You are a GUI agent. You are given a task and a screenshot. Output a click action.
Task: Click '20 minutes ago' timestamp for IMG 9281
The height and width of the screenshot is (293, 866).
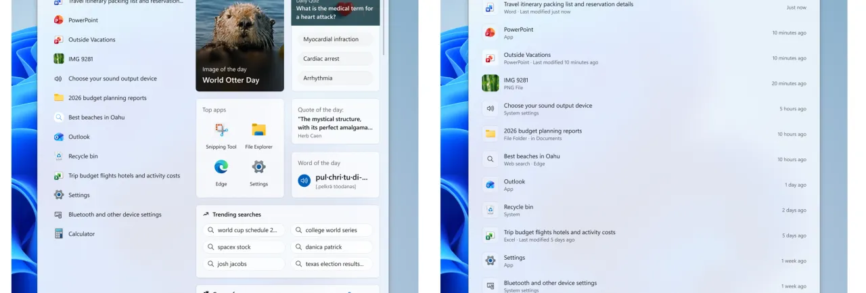click(x=789, y=83)
